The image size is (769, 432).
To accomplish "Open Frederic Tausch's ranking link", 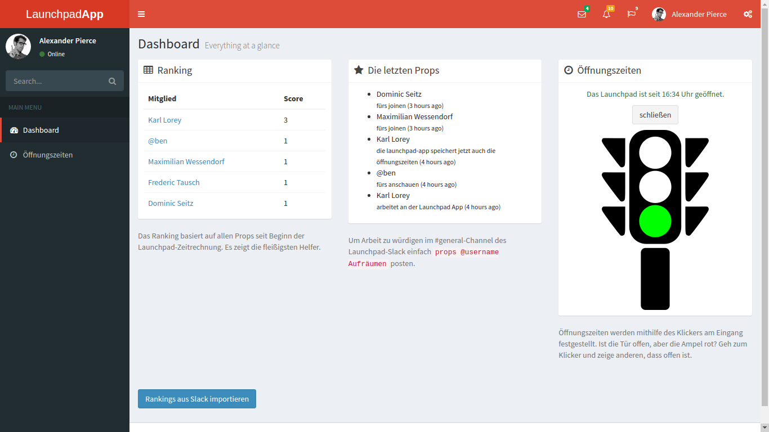I will 174,182.
